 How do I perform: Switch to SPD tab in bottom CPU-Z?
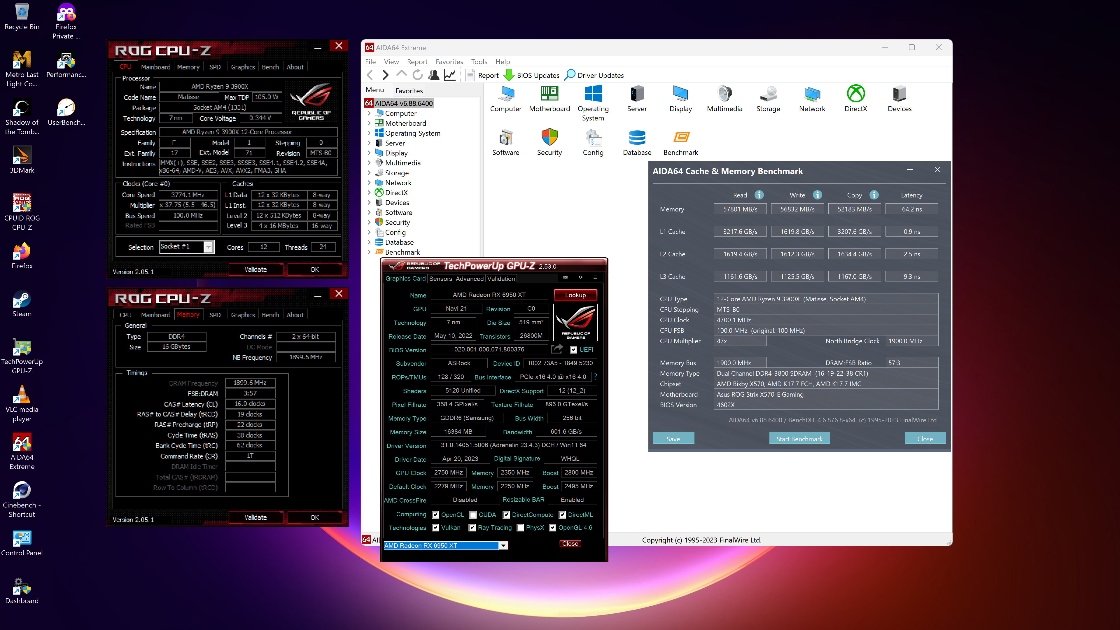pyautogui.click(x=215, y=315)
